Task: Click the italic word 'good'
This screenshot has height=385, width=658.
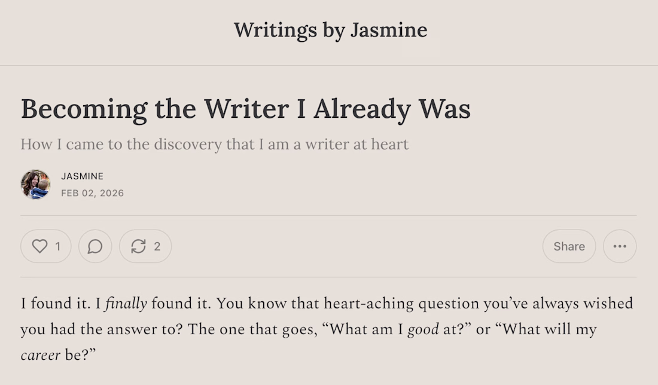Action: coord(423,330)
